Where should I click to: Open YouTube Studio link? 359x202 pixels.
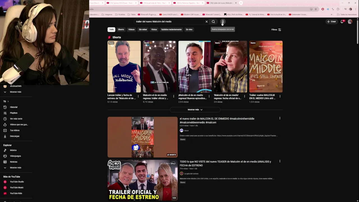17,182
